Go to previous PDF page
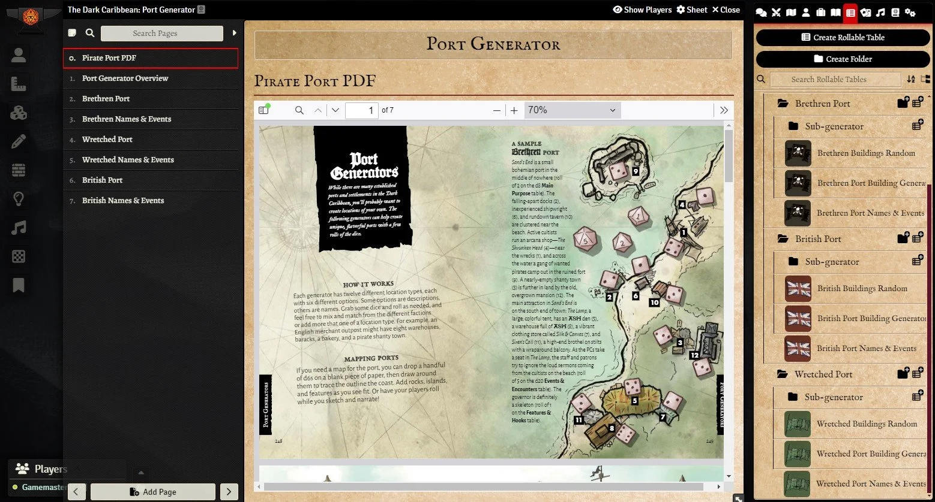The height and width of the screenshot is (502, 935). coord(318,110)
